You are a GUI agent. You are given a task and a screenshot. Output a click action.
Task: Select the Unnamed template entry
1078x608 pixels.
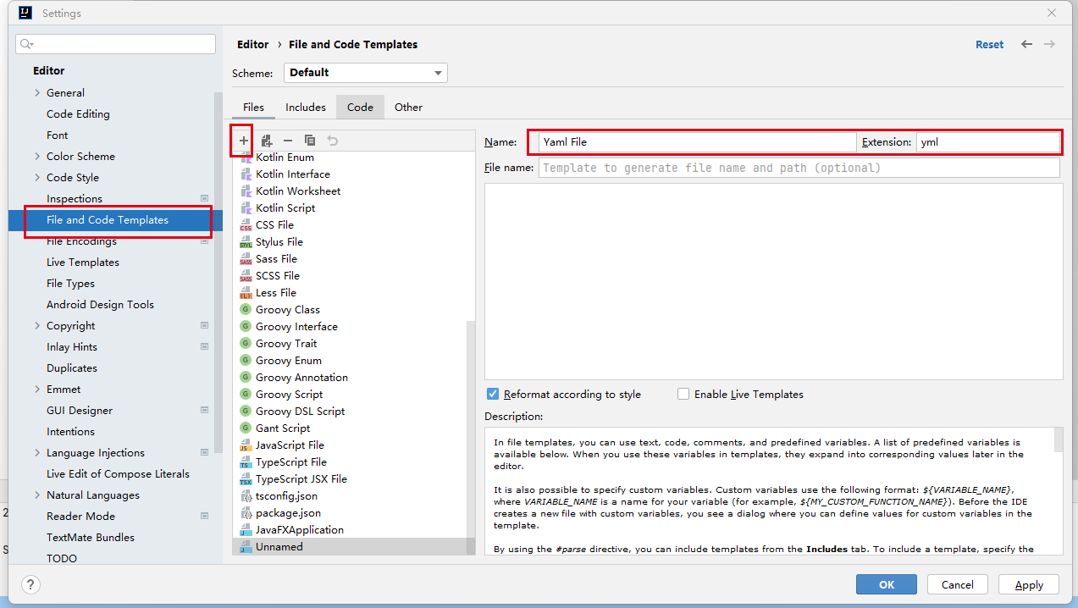[x=354, y=547]
